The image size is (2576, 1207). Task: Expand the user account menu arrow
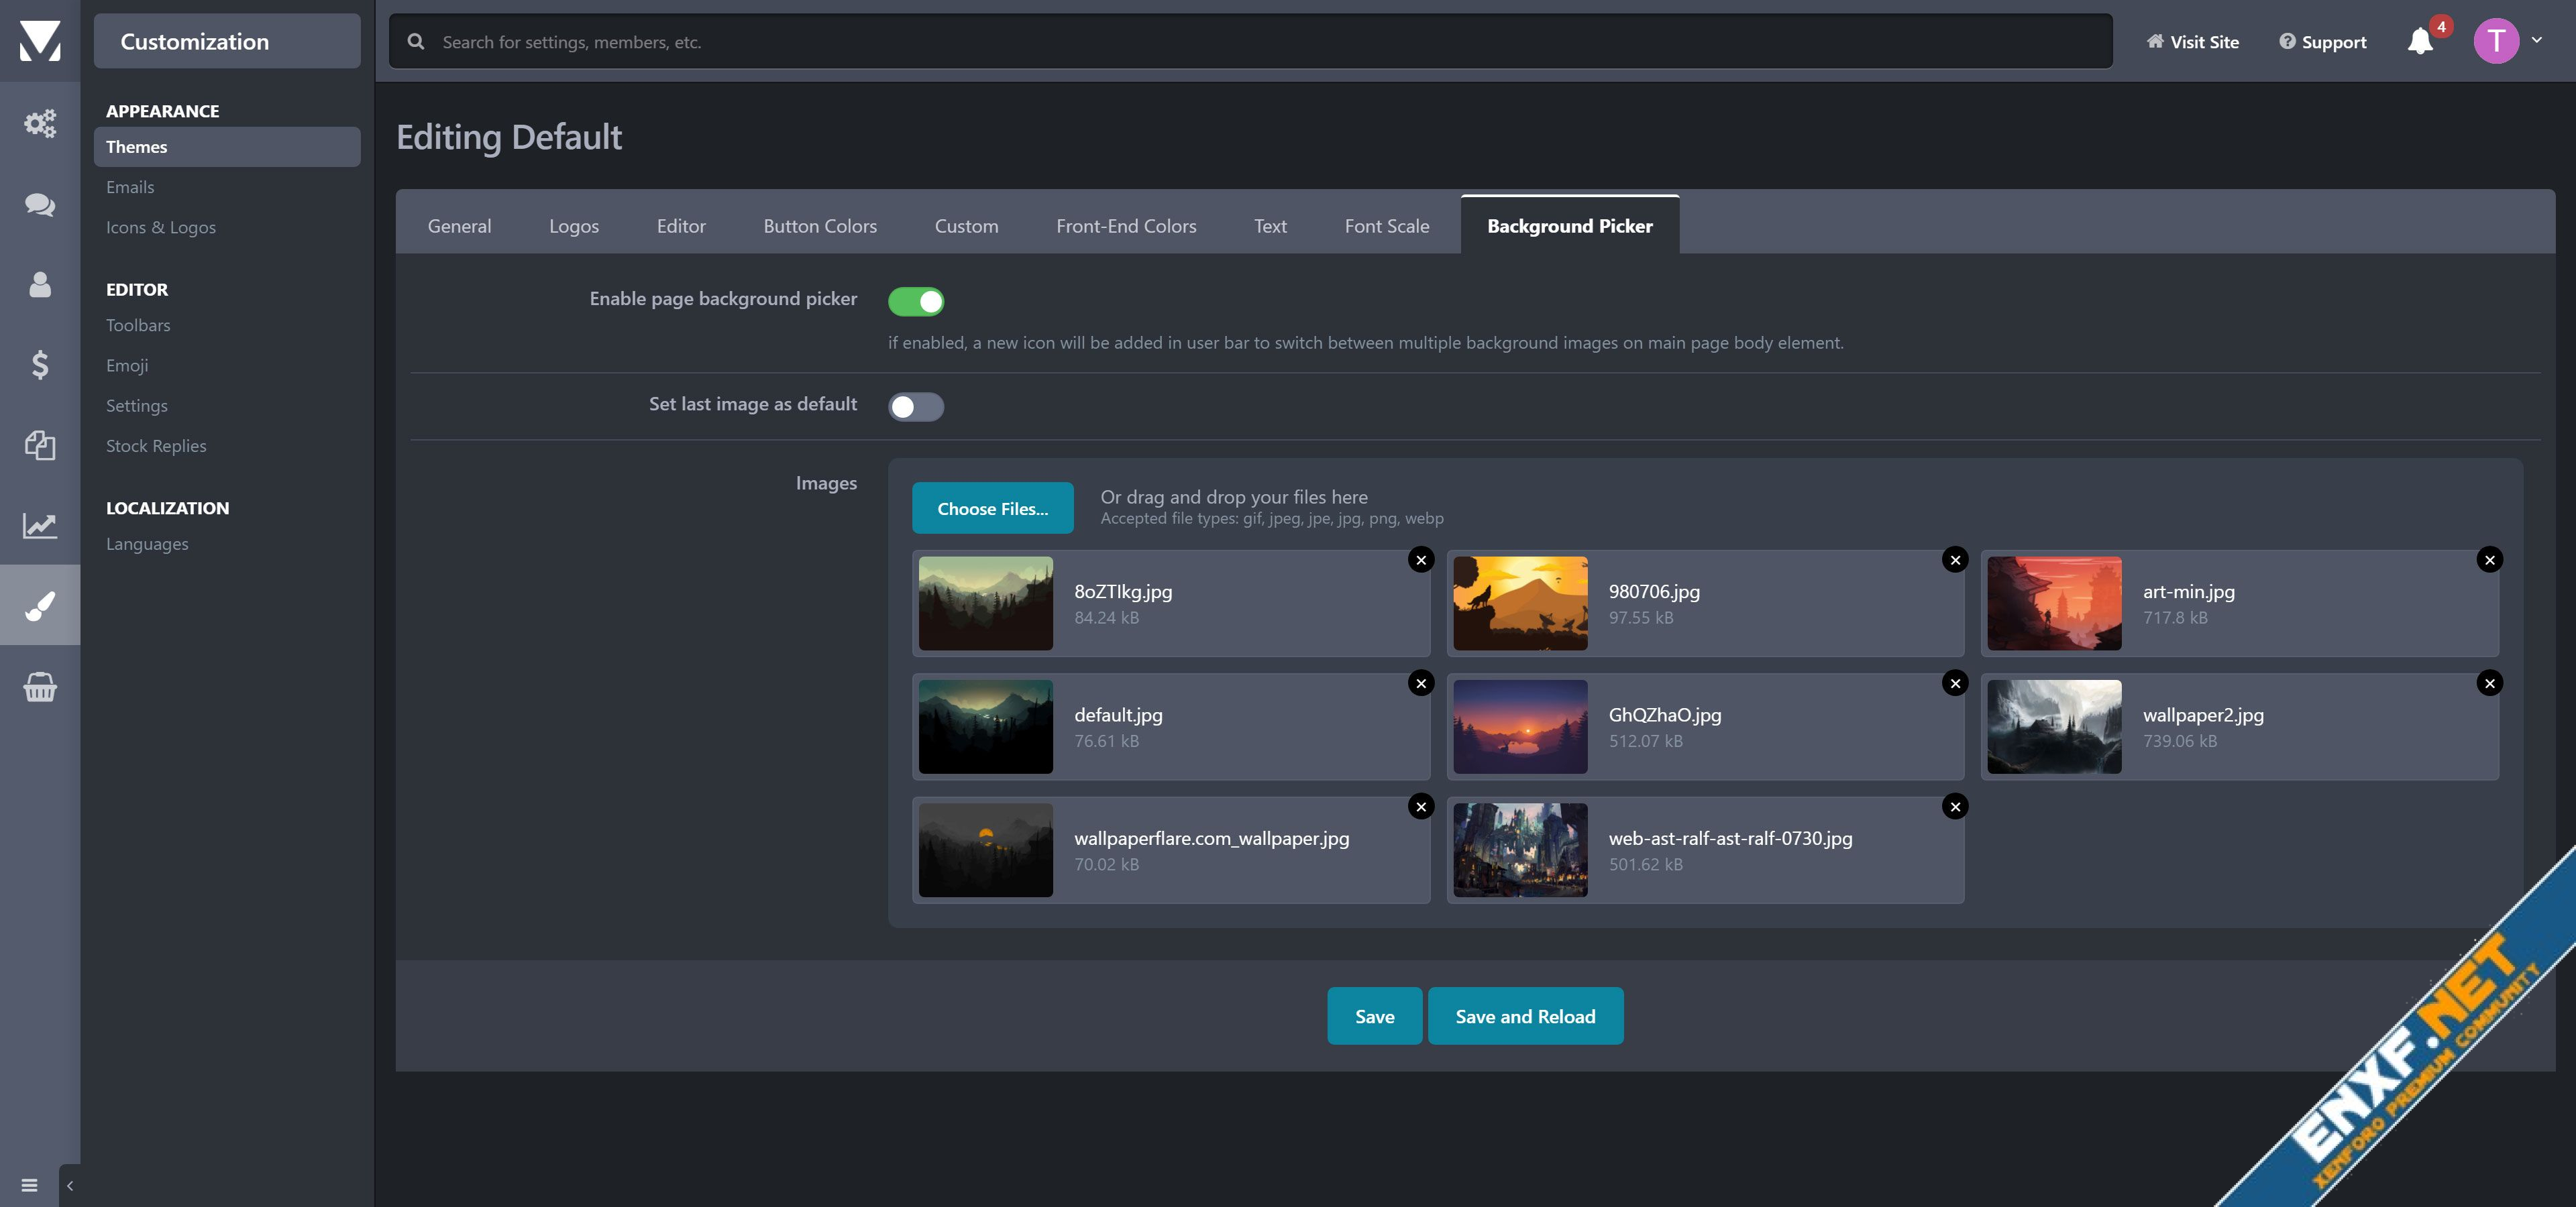click(2537, 40)
